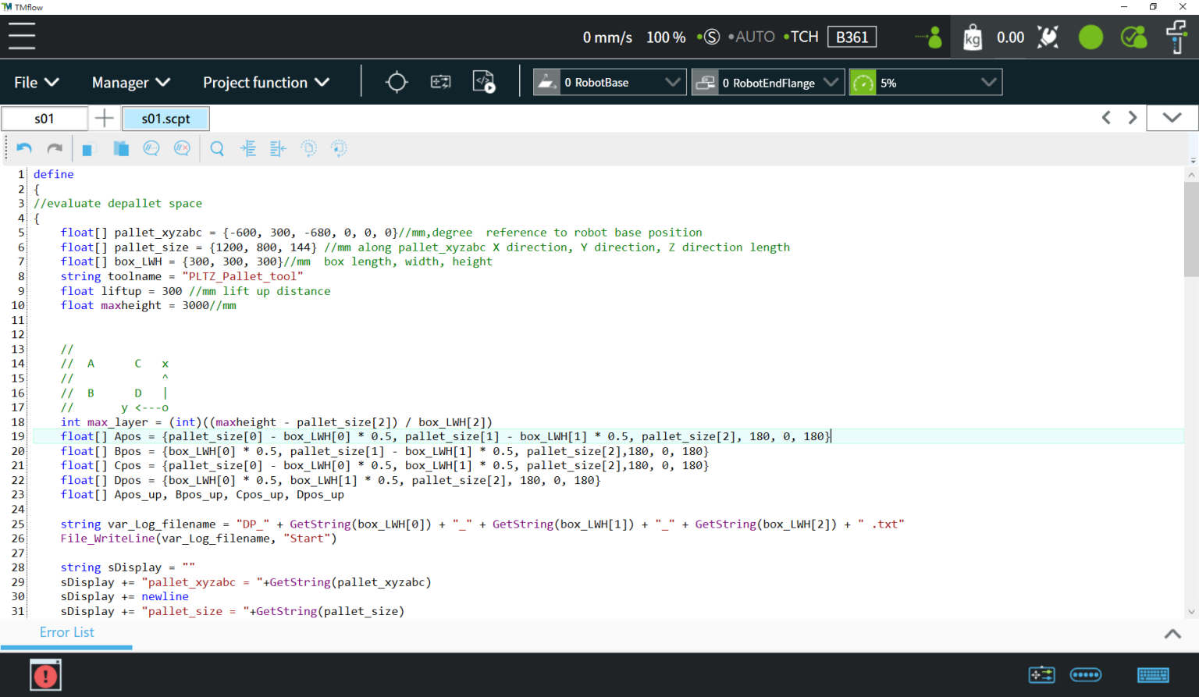Redo the script edit
The height and width of the screenshot is (697, 1199).
(54, 148)
